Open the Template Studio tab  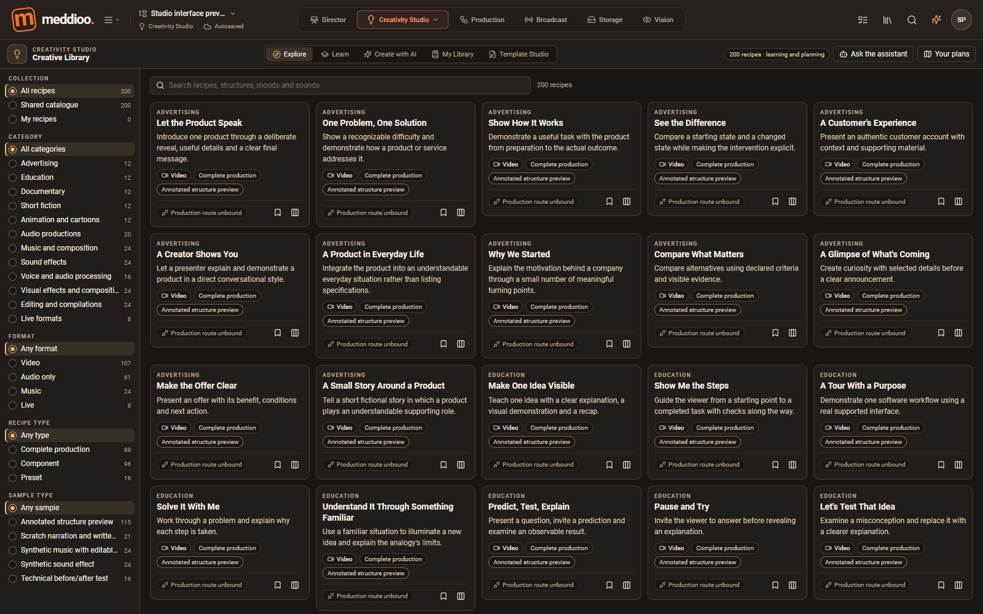(x=519, y=54)
